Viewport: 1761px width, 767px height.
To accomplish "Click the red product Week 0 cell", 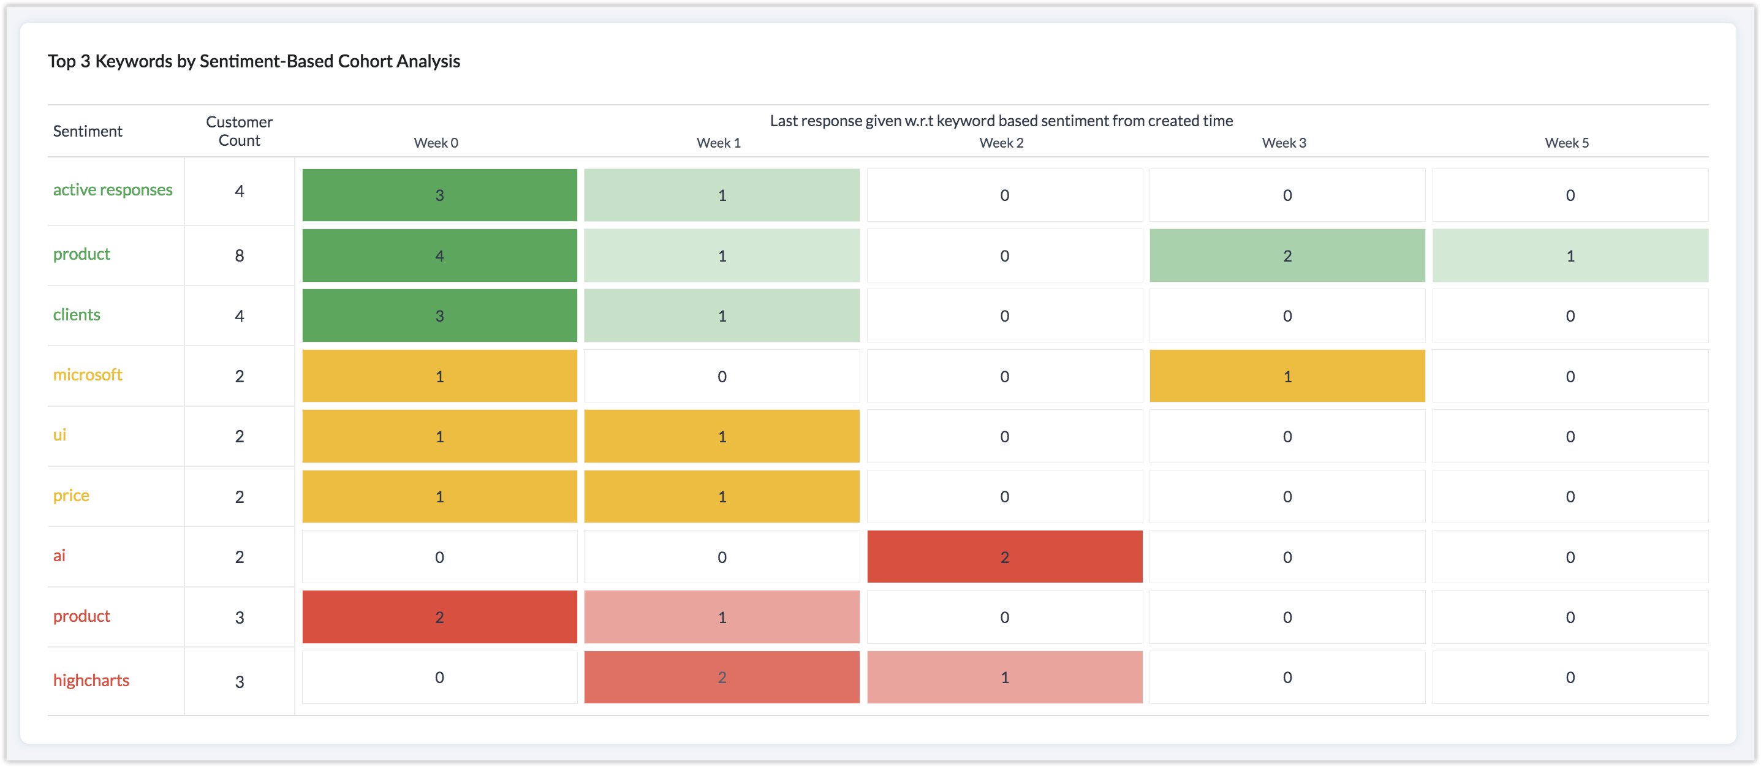I will 439,618.
